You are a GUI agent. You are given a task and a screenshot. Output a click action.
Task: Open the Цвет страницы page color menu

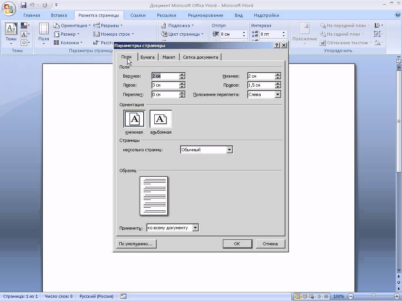tap(182, 34)
